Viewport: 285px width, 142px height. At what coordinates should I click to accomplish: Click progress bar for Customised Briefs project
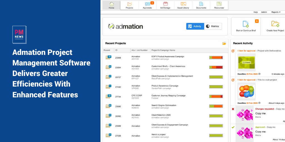coord(216,67)
